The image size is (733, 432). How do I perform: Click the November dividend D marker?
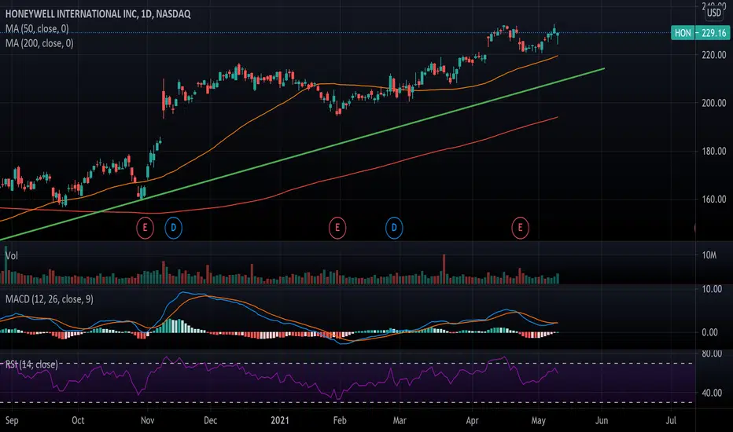[x=174, y=228]
